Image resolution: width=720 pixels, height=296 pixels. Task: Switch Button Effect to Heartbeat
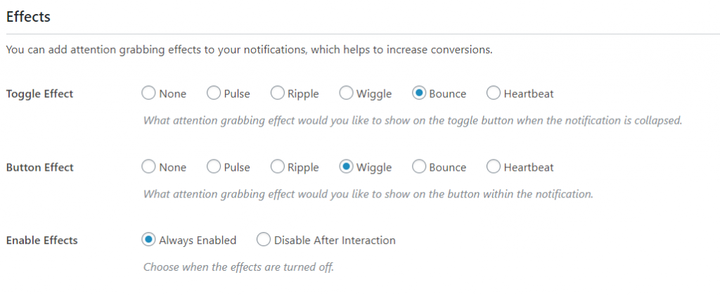point(493,167)
